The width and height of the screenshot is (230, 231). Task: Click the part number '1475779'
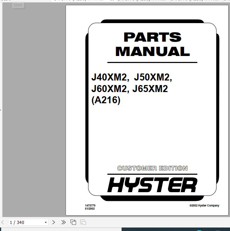coord(90,205)
